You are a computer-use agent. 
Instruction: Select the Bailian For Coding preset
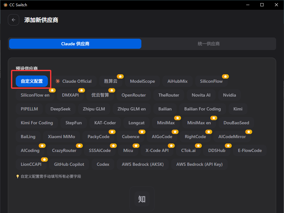[202, 109]
